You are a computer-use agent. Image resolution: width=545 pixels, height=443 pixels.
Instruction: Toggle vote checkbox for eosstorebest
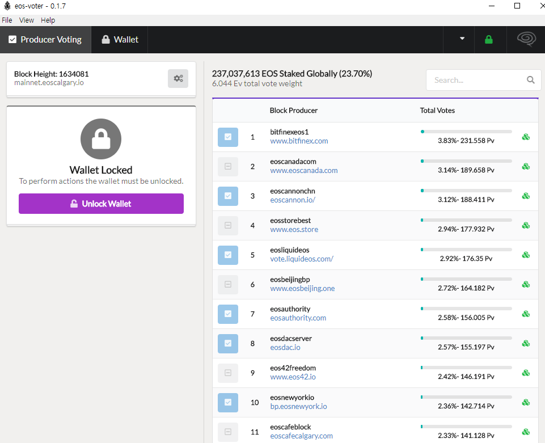[228, 226]
